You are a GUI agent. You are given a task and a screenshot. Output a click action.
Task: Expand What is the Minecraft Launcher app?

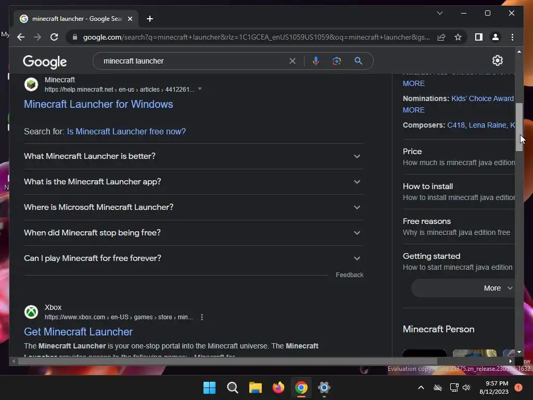193,182
